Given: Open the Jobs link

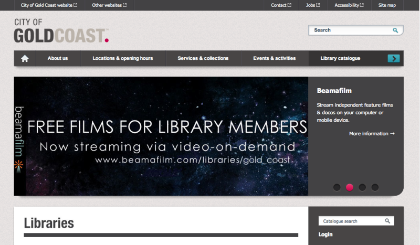Looking at the screenshot, I should click(313, 5).
